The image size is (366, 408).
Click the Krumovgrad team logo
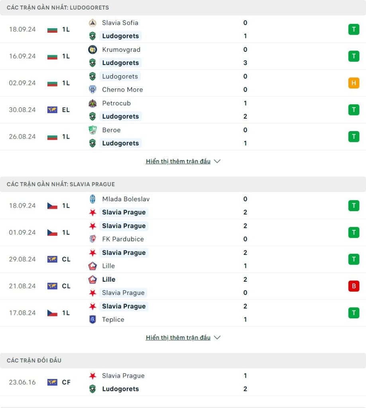[92, 49]
